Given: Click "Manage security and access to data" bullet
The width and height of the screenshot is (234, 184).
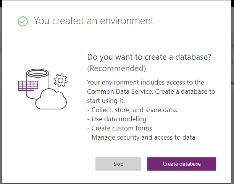Looking at the screenshot, I should click(x=141, y=137).
